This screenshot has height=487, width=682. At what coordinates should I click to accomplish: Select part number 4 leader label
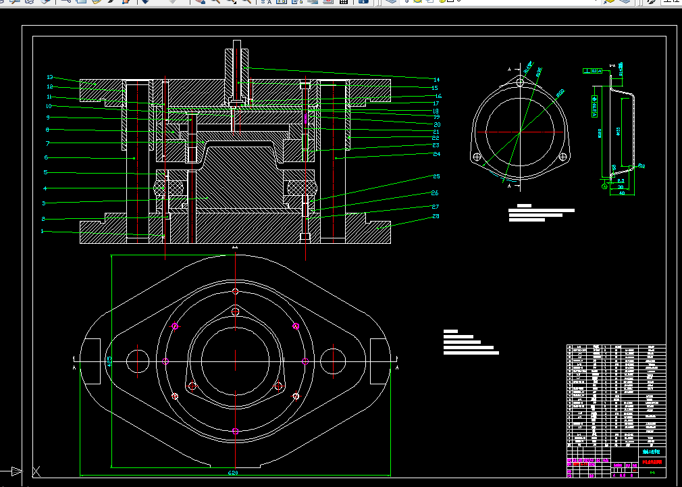coord(45,188)
